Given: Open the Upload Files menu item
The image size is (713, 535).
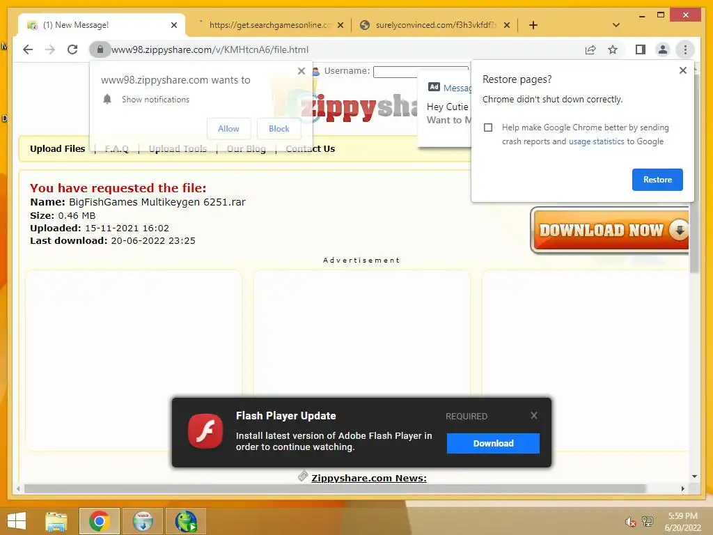Looking at the screenshot, I should pos(57,149).
